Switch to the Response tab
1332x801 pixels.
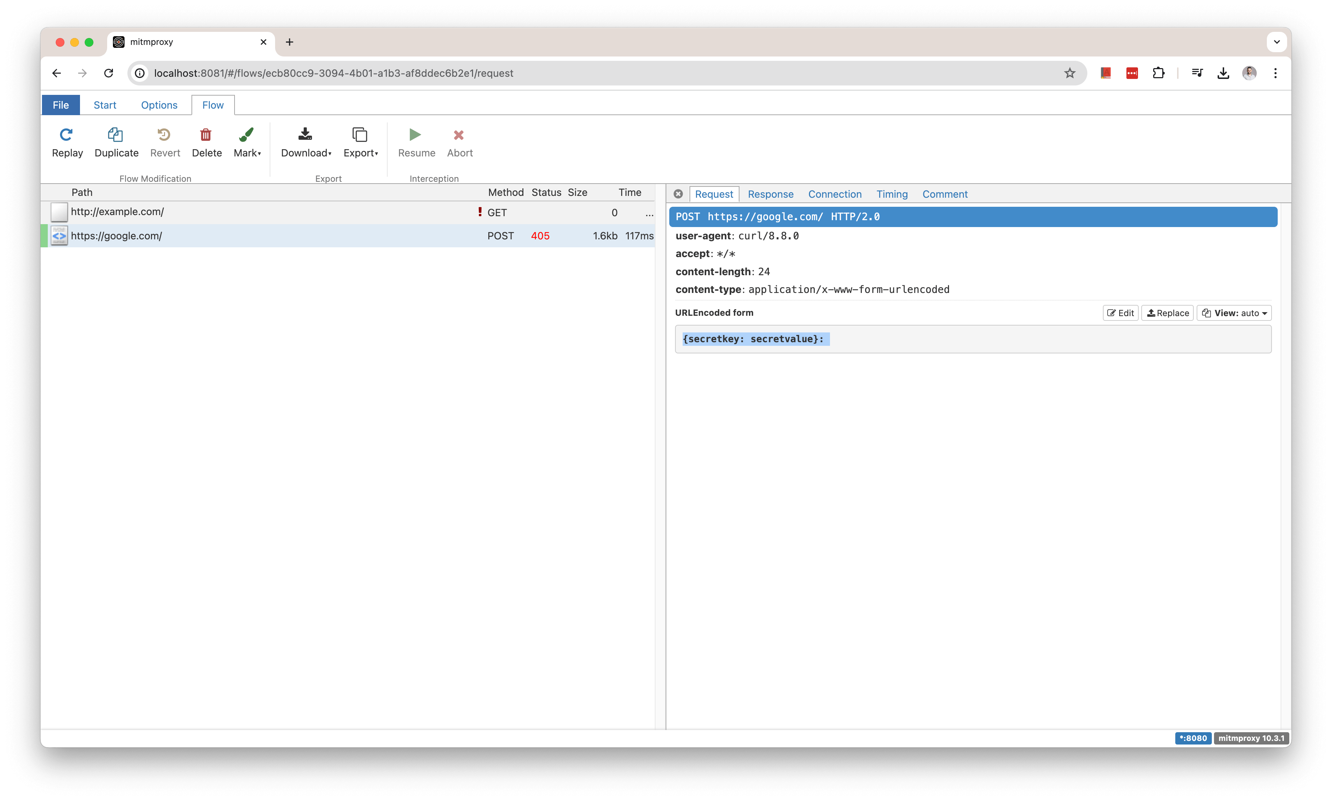(770, 194)
